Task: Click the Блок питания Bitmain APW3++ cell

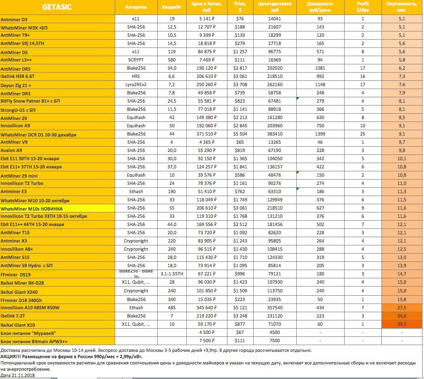Action: 57,341
